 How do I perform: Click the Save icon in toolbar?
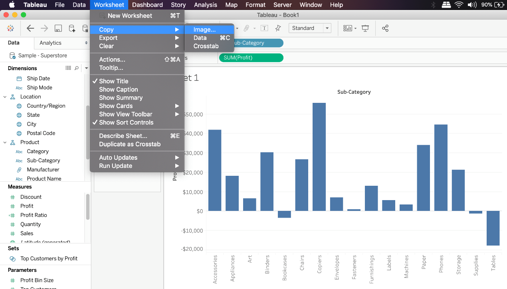[x=58, y=28]
